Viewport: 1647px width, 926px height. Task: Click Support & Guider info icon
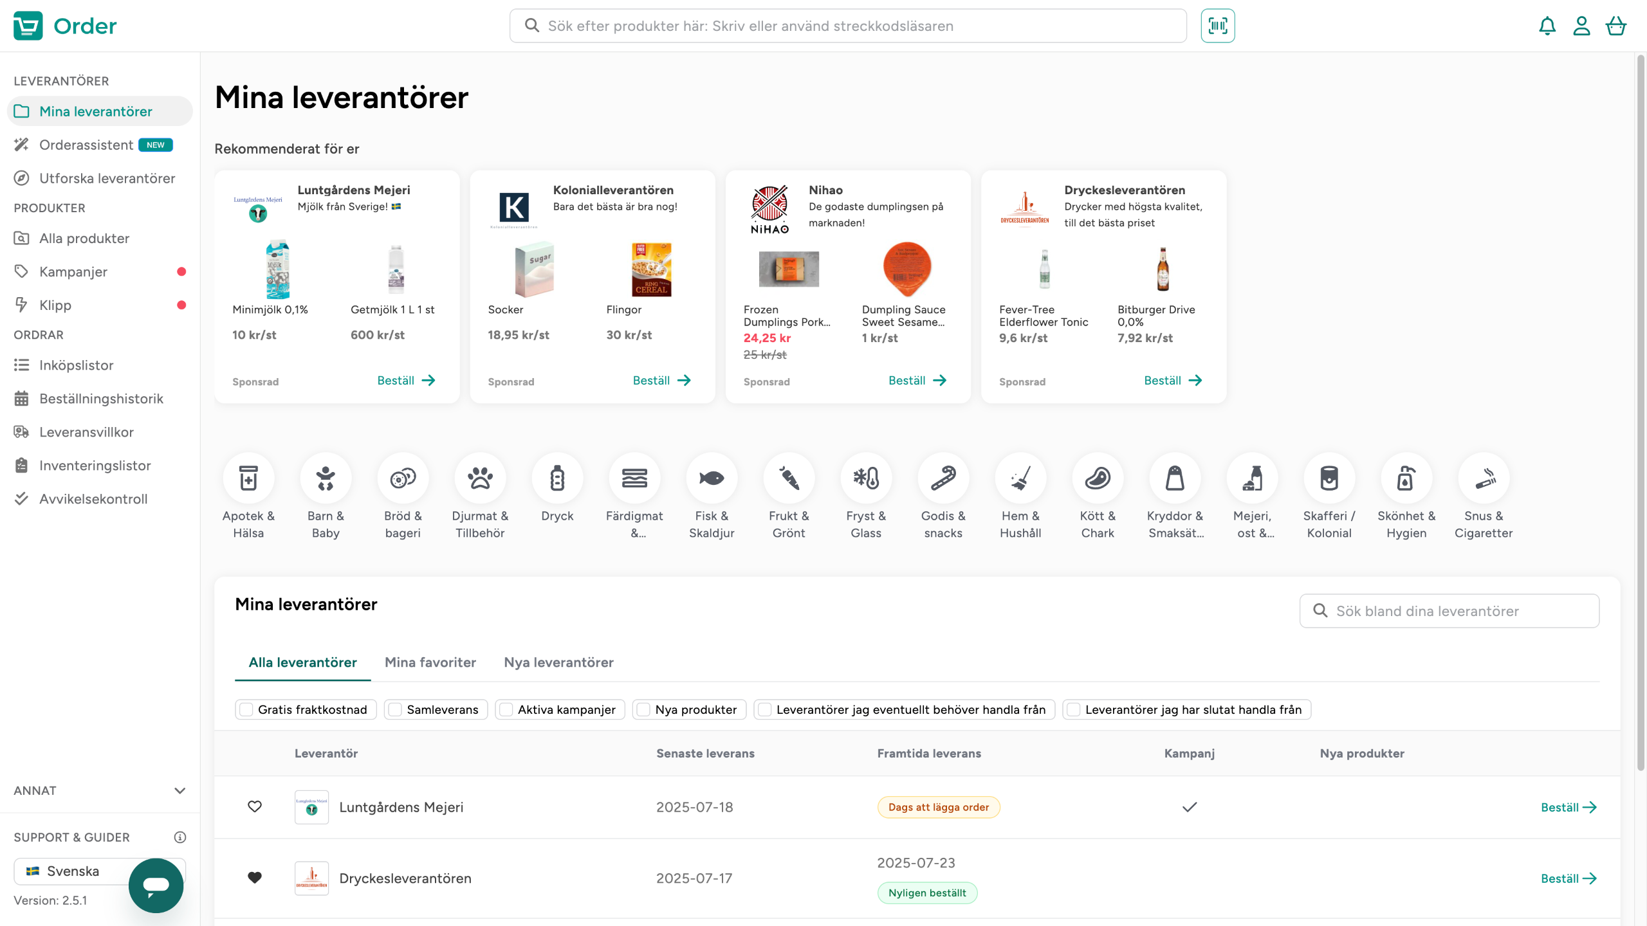pyautogui.click(x=179, y=837)
